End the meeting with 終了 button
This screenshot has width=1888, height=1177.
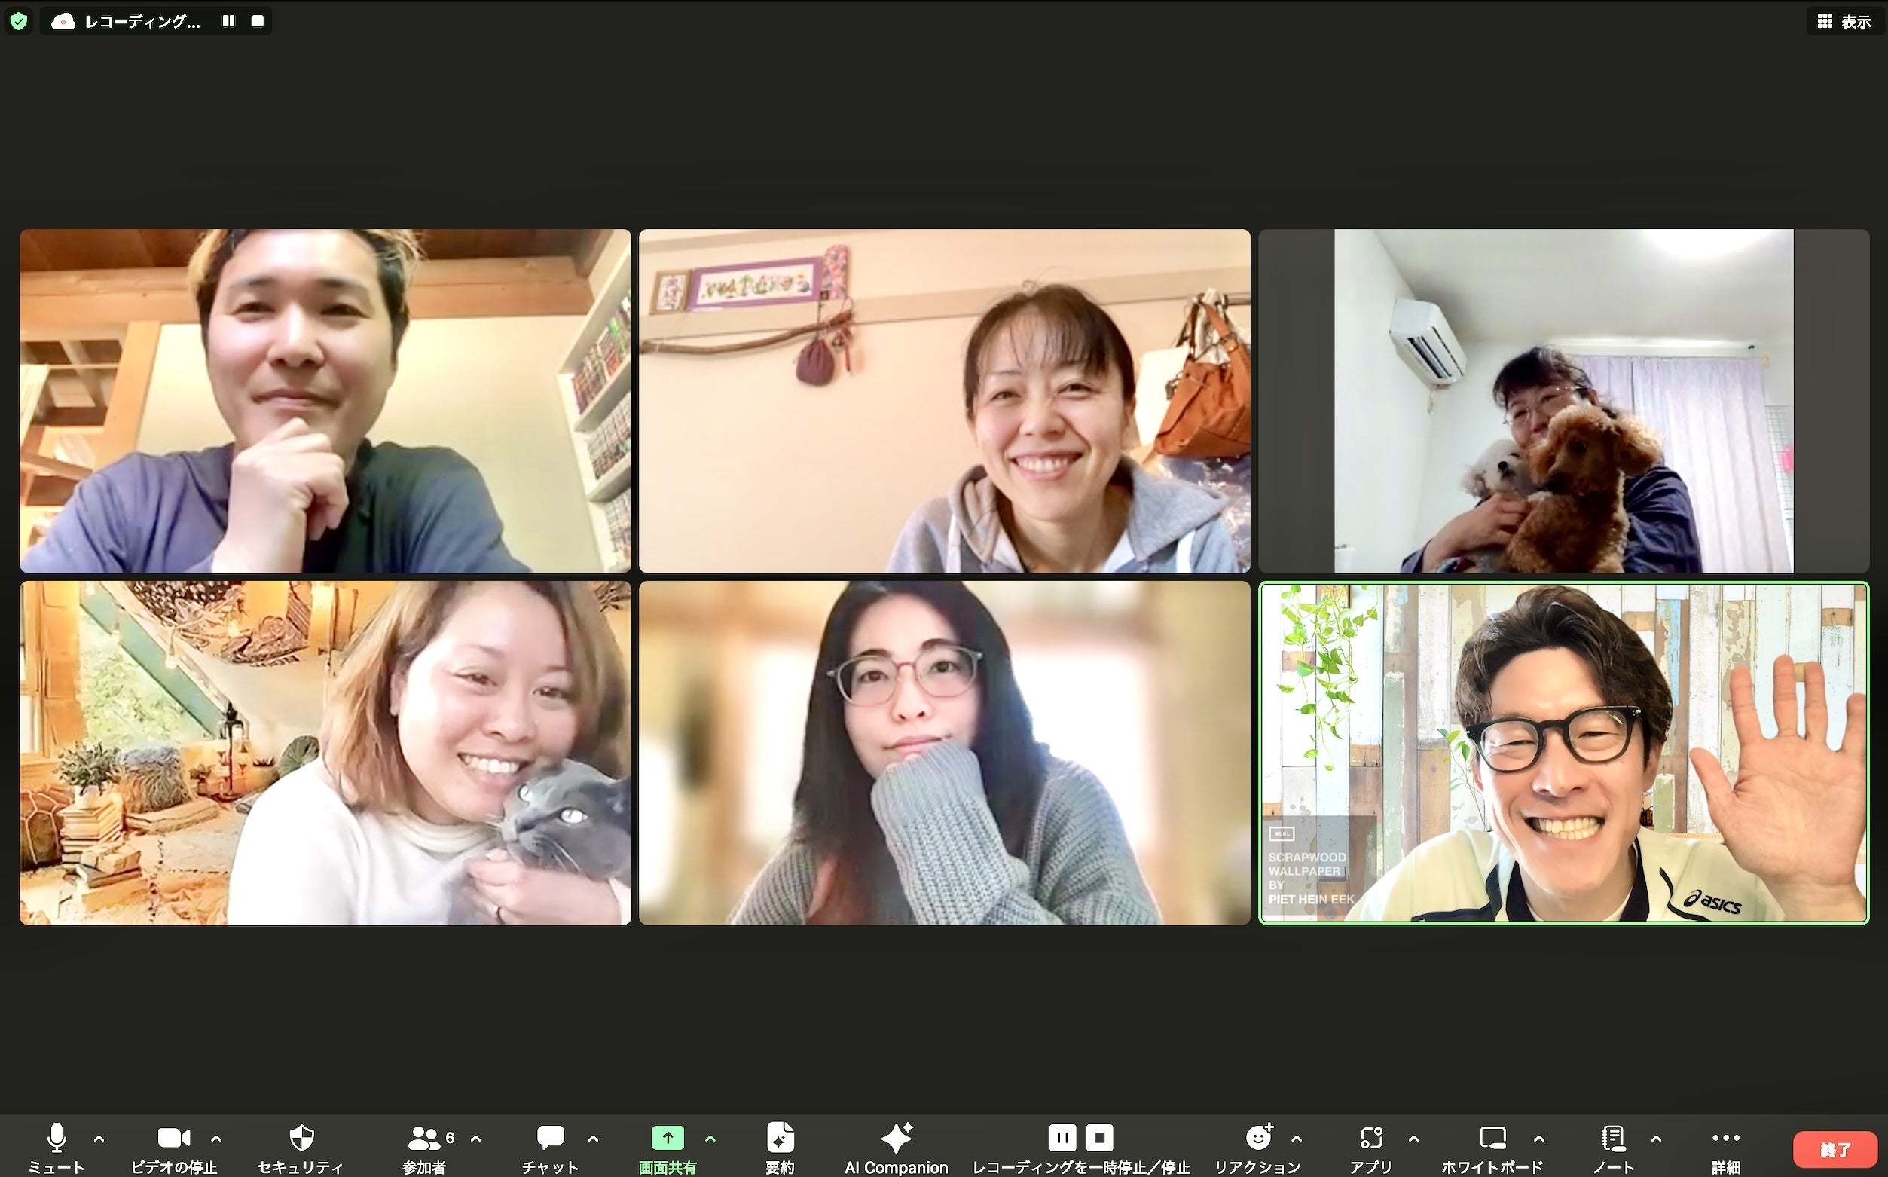1835,1150
